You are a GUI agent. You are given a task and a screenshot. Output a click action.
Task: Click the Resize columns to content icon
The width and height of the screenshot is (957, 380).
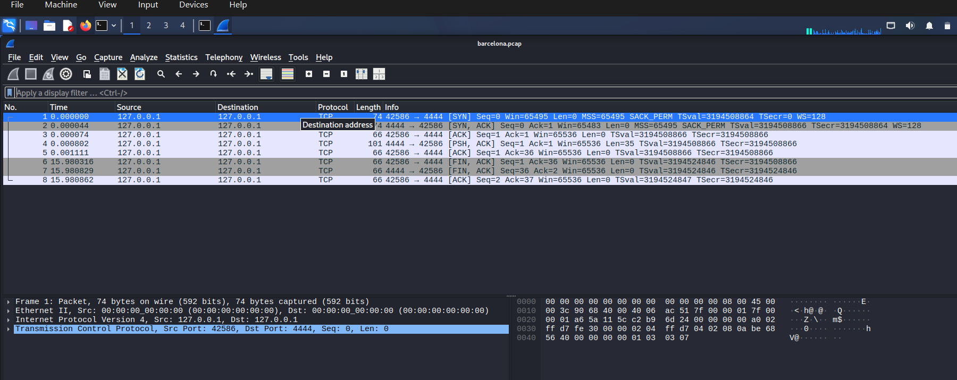pos(362,74)
